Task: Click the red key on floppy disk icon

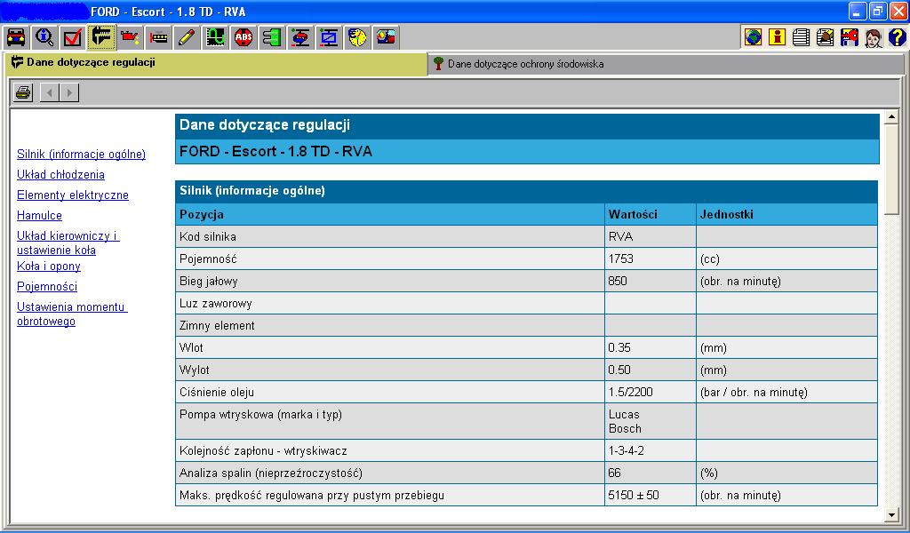Action: coord(849,37)
